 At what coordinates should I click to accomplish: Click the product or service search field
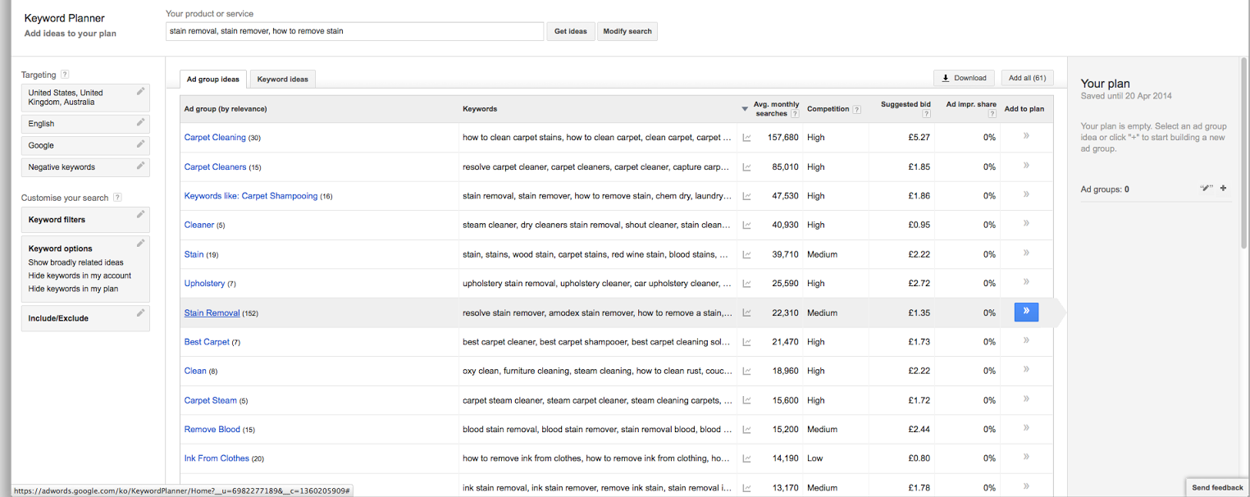click(x=354, y=31)
